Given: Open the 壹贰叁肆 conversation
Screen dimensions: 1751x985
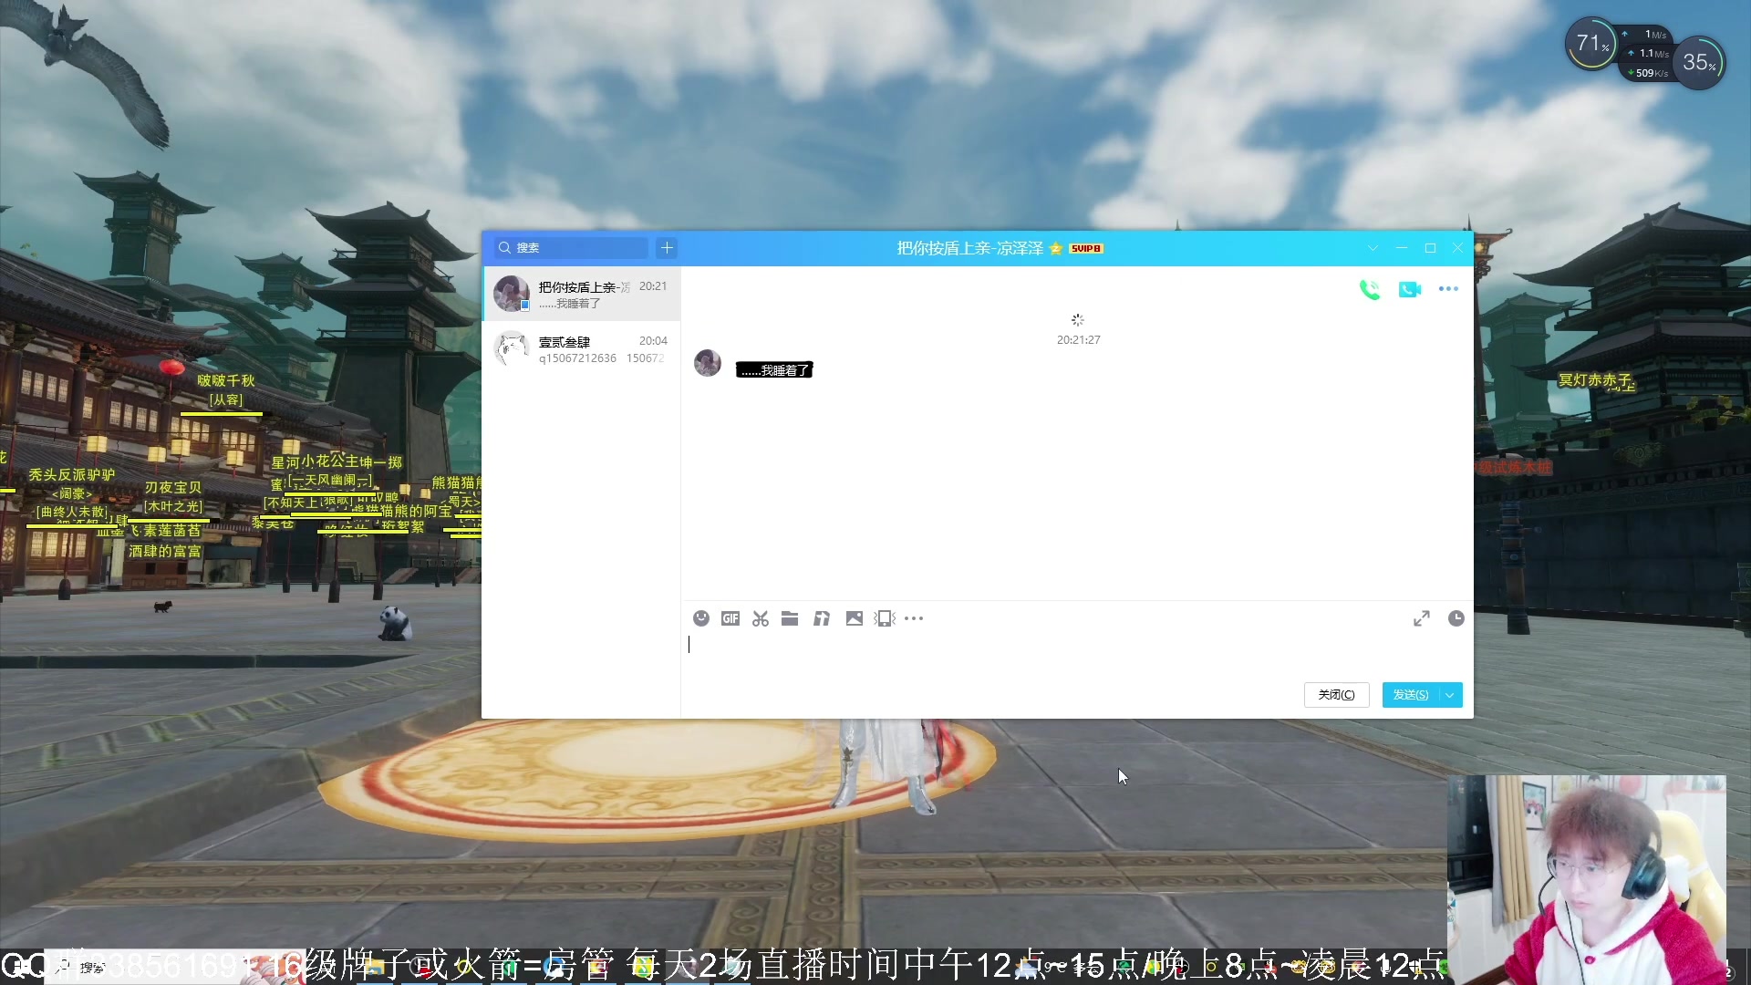Looking at the screenshot, I should pos(581,348).
